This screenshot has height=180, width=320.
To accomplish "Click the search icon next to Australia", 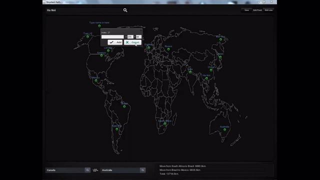I will (x=142, y=170).
